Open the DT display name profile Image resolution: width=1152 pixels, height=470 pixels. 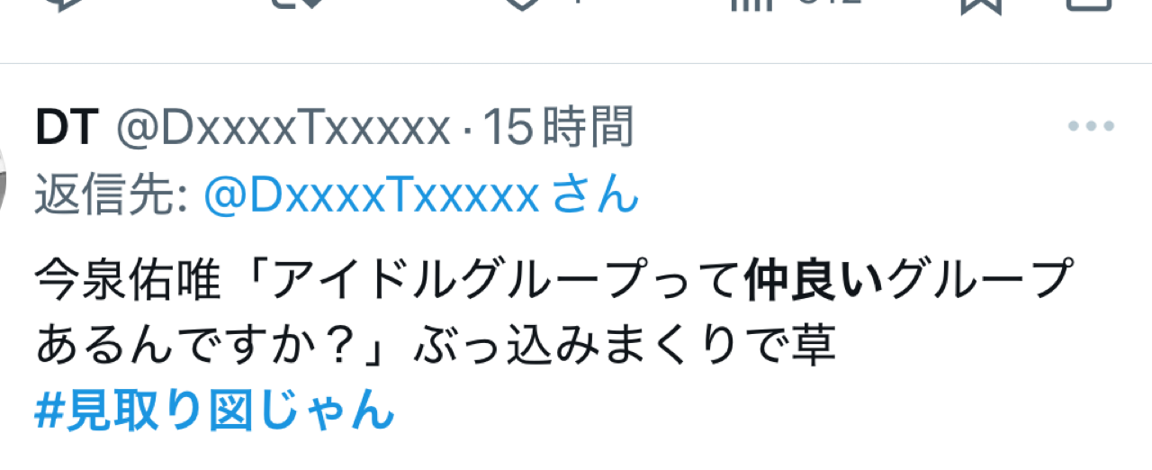[66, 128]
